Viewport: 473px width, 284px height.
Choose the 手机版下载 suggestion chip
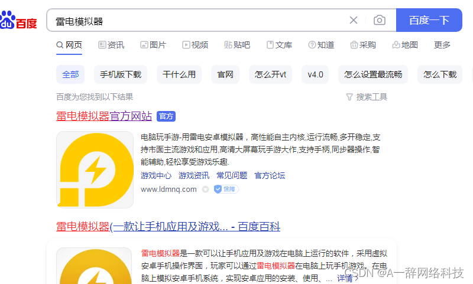[121, 74]
